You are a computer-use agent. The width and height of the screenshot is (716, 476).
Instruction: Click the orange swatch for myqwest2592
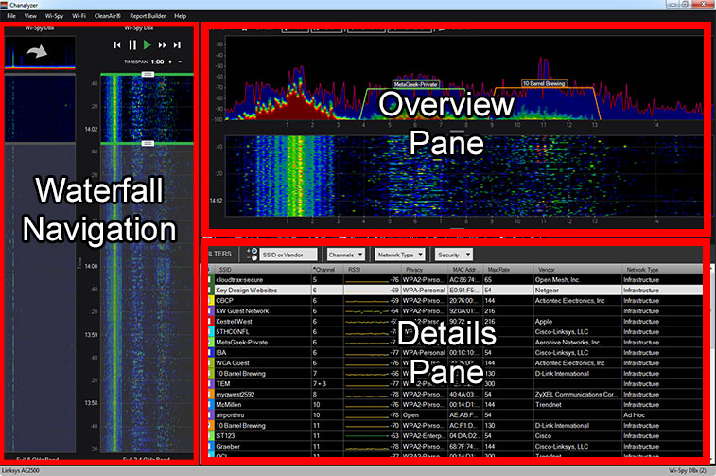[211, 395]
